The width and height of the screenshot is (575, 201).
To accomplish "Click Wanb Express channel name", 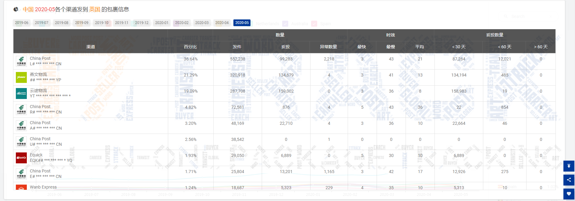I will [43, 187].
